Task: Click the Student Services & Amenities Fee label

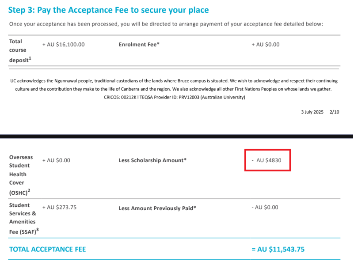Action: coord(24,219)
